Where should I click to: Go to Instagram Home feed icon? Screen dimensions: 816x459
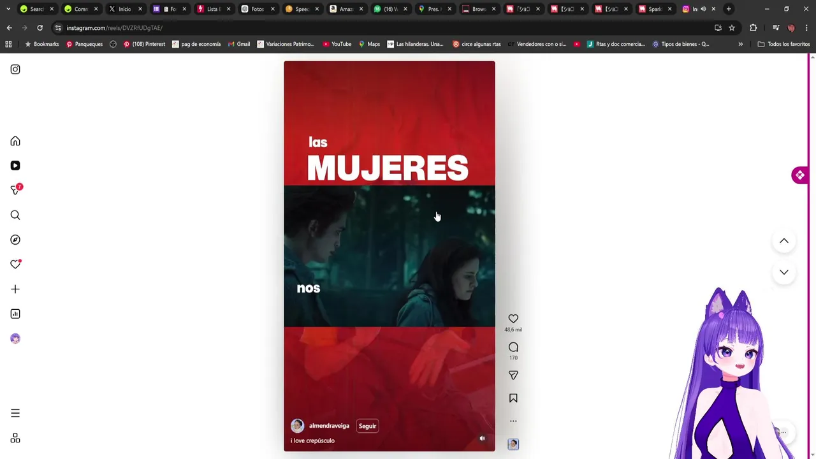pyautogui.click(x=15, y=141)
